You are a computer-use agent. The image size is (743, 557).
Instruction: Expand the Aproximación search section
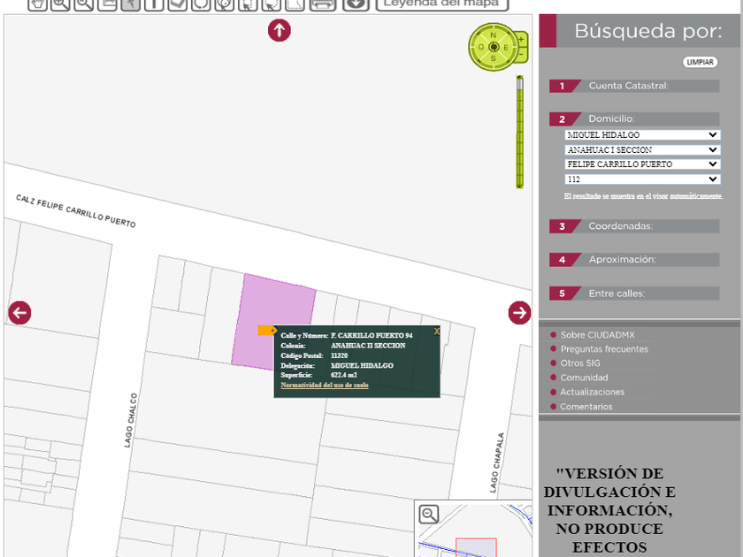tap(634, 260)
